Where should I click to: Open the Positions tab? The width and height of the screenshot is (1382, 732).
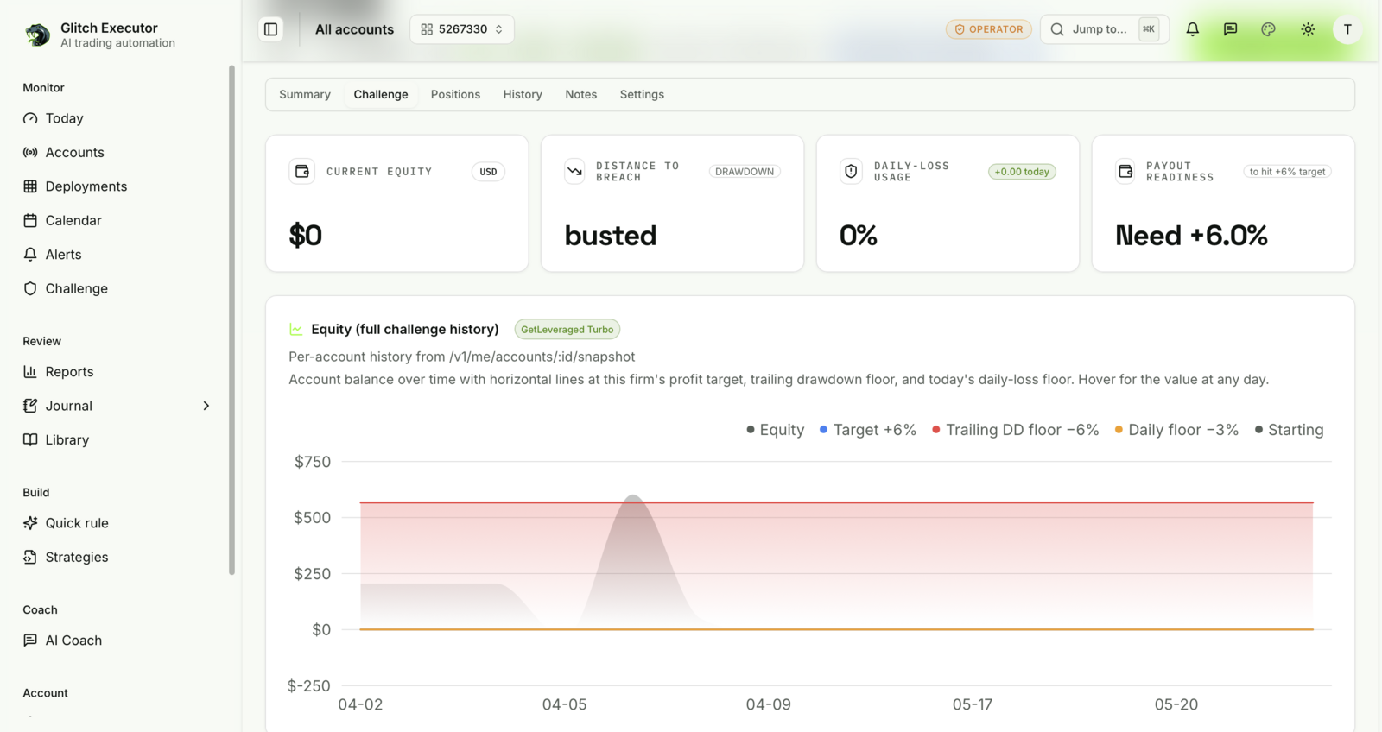point(455,94)
